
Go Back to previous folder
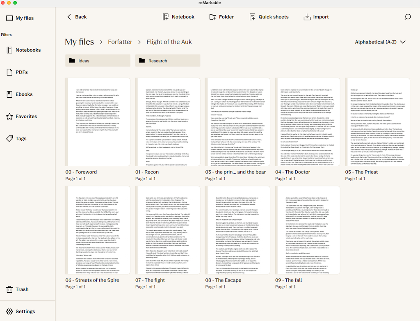click(x=77, y=17)
